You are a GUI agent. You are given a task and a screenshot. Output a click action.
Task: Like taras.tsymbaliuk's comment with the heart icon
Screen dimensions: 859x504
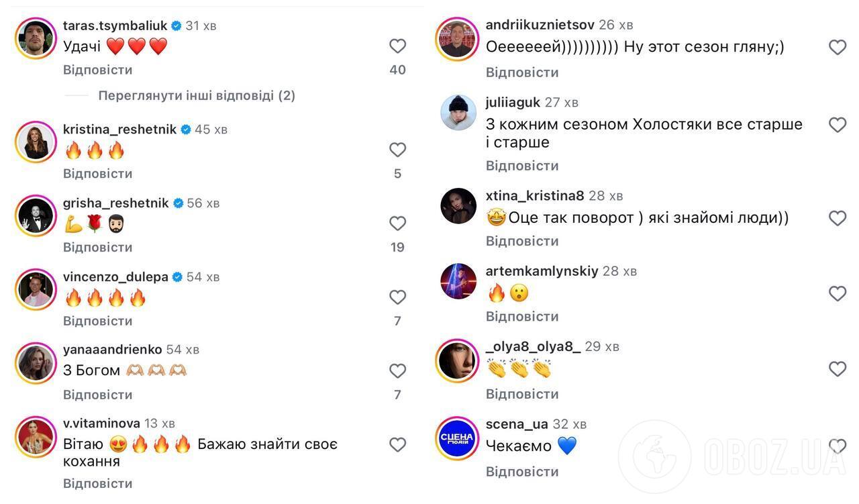[397, 46]
